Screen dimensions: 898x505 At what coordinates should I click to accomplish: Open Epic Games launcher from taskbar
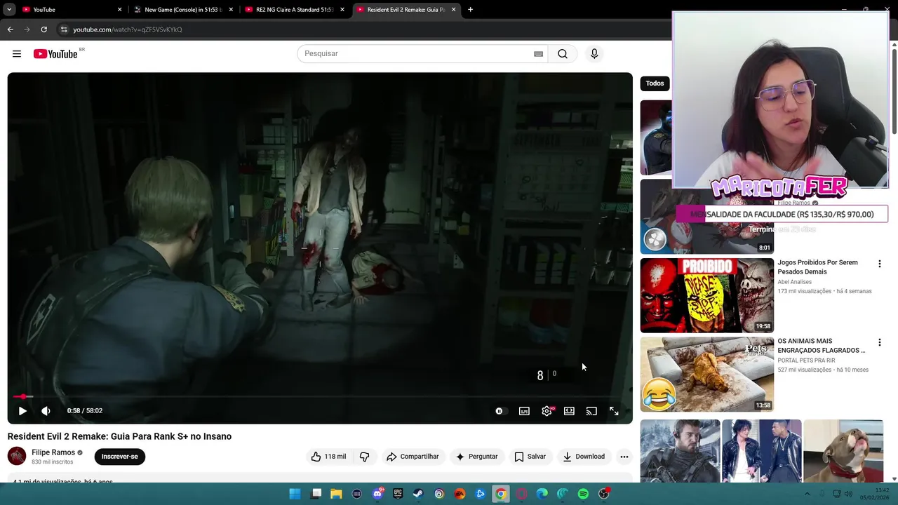398,494
